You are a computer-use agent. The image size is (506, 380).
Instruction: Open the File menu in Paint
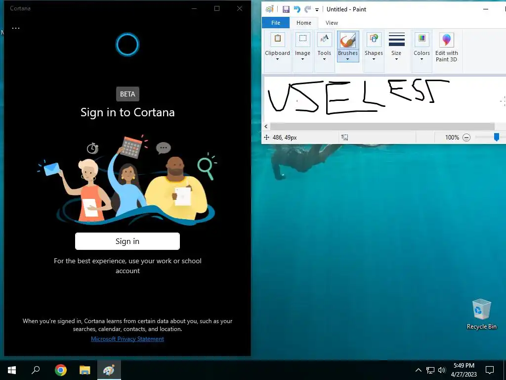click(x=276, y=23)
